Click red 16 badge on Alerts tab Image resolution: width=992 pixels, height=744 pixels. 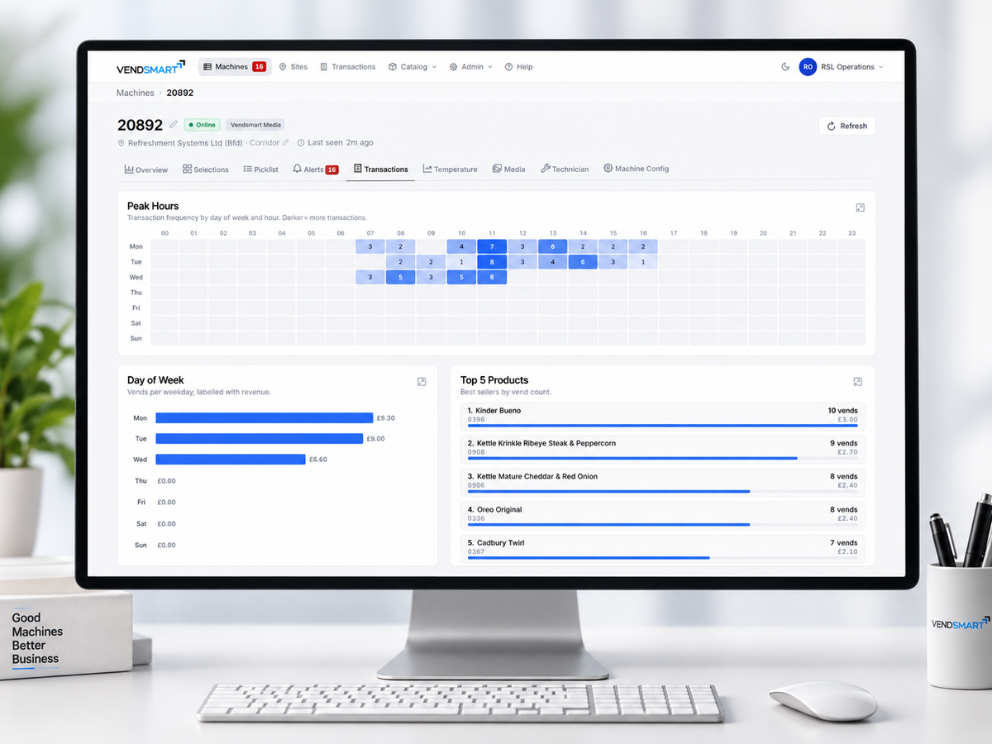click(332, 169)
